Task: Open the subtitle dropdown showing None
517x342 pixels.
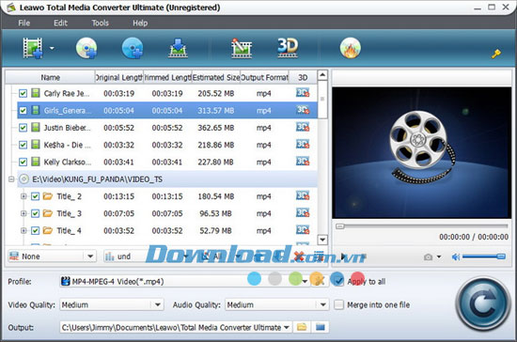Action: pos(52,256)
